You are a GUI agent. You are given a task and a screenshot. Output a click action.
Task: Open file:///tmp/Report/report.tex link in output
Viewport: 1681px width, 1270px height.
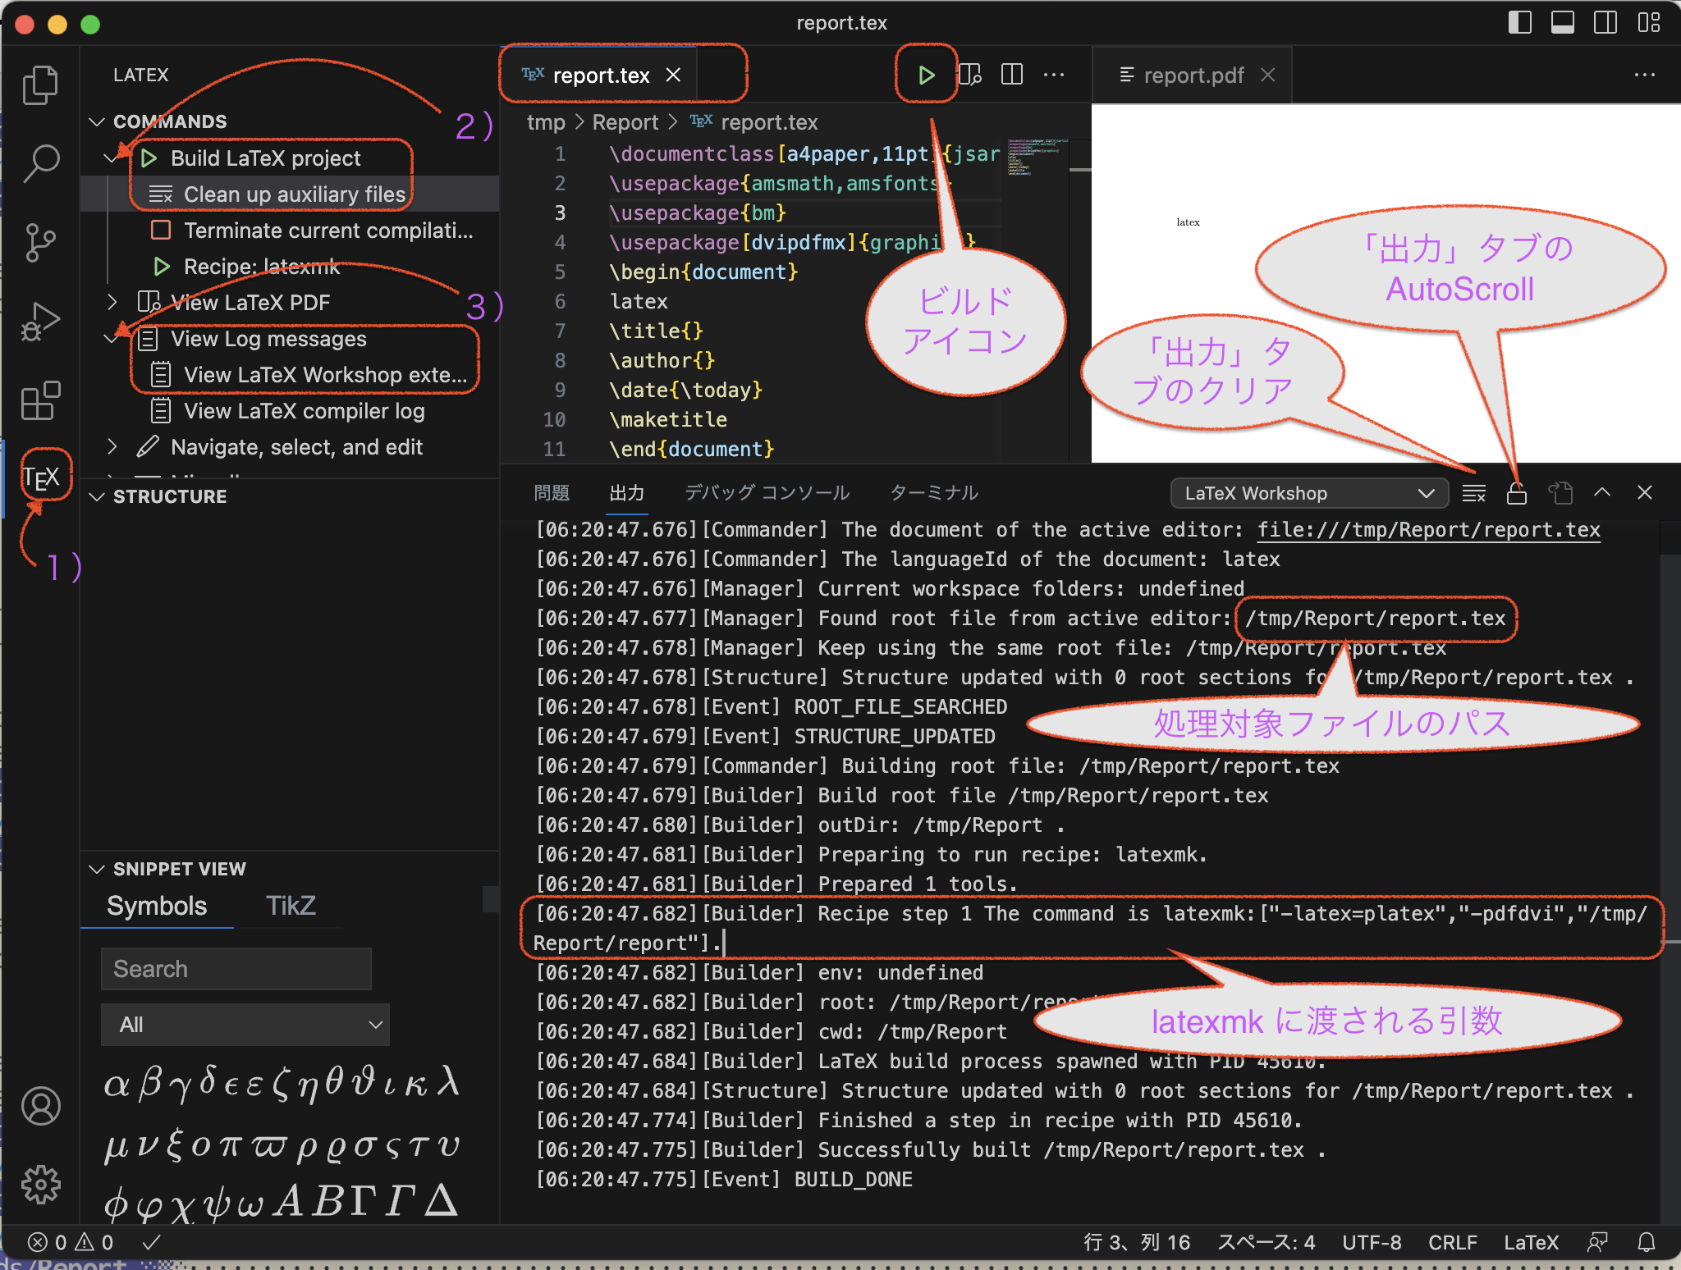coord(1428,530)
